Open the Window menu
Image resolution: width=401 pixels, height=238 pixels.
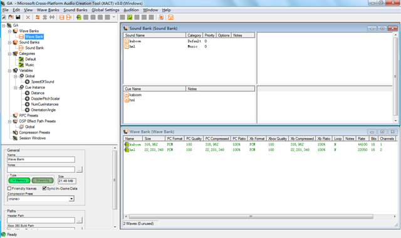[x=150, y=10]
